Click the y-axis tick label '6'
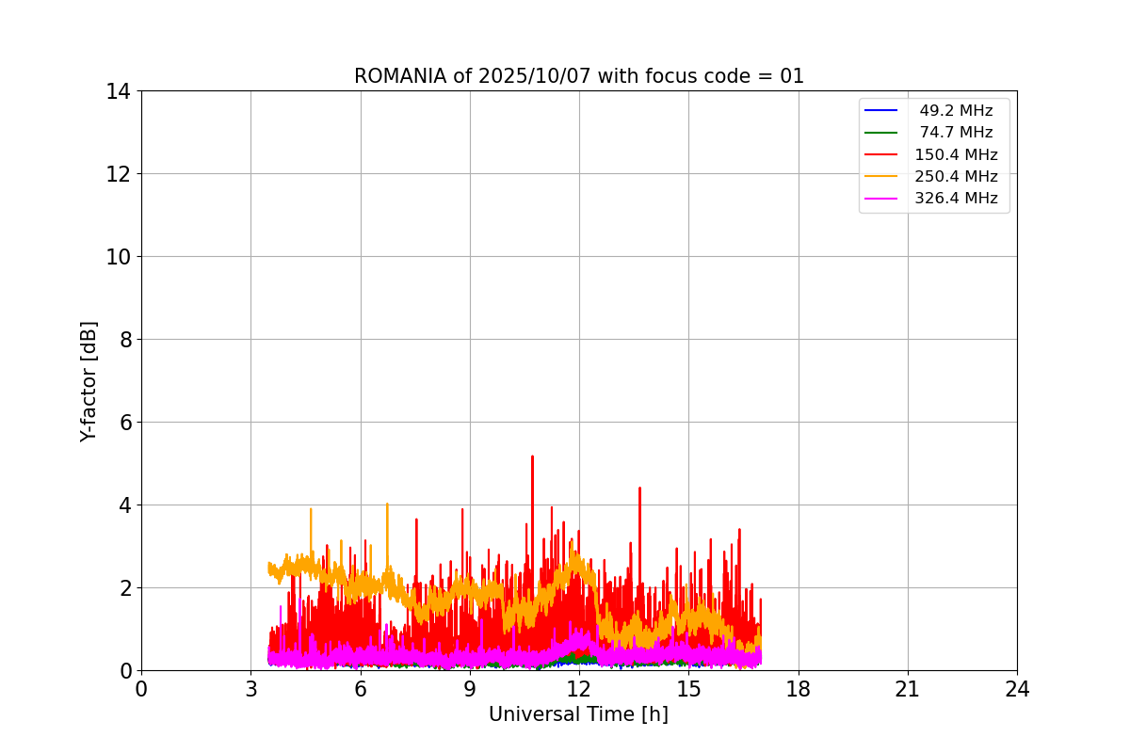 (x=124, y=423)
